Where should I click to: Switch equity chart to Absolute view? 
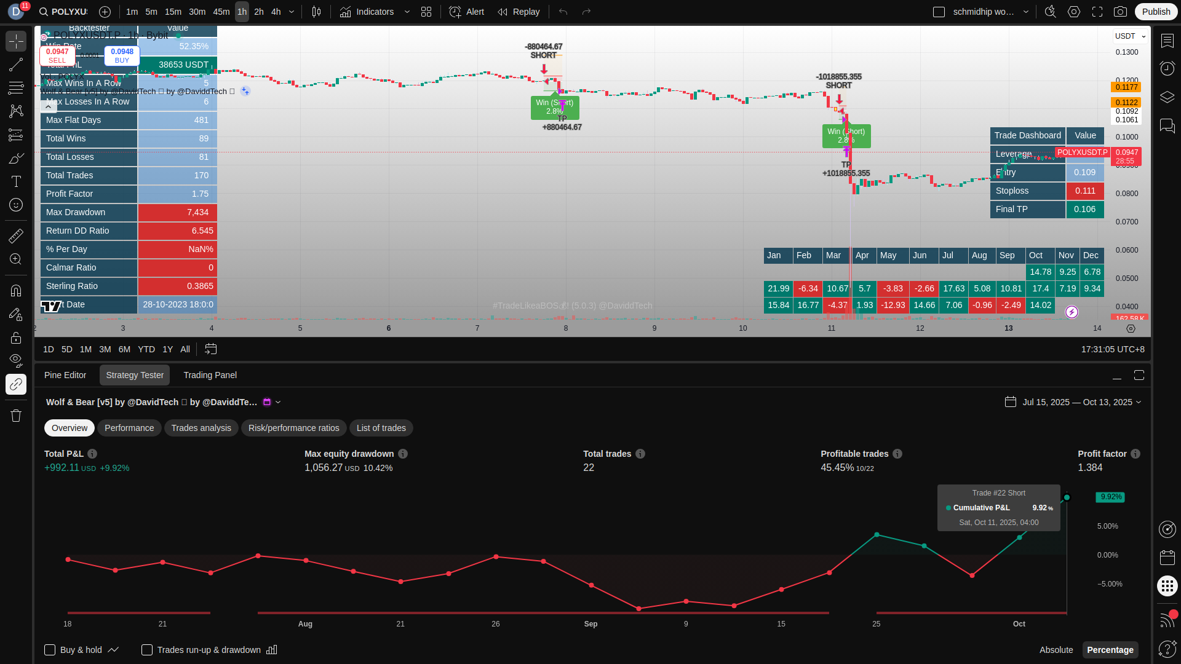pos(1056,650)
